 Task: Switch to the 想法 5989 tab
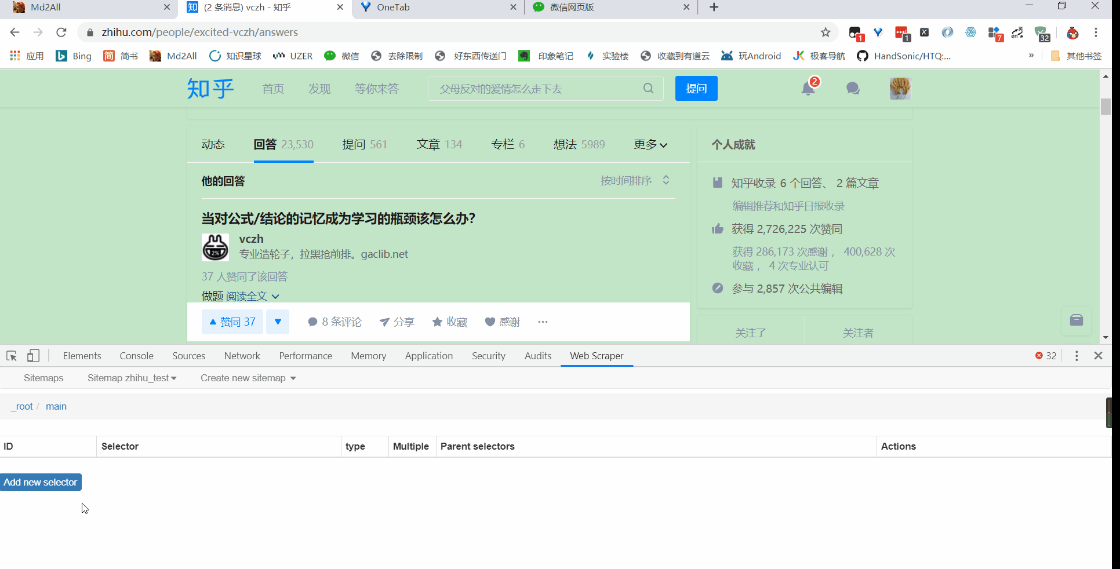[579, 144]
